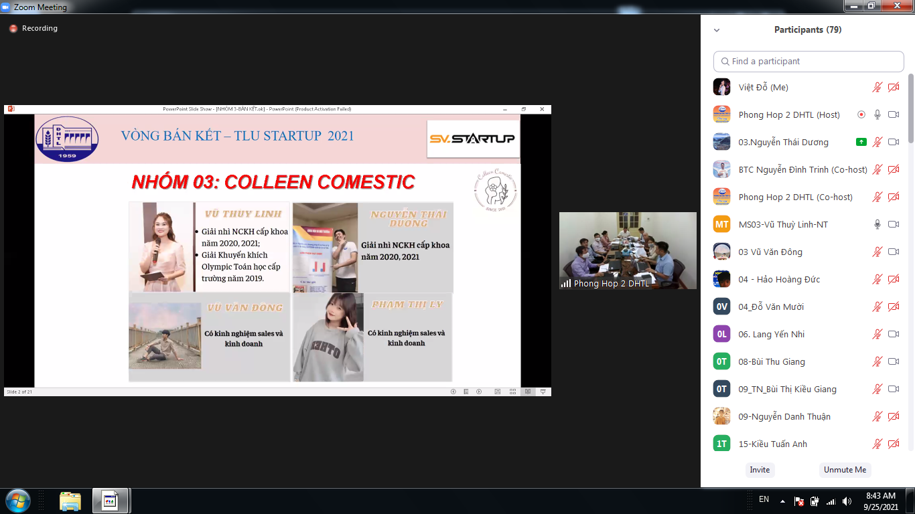Click the Recording indicator icon
The image size is (915, 514).
[x=13, y=29]
